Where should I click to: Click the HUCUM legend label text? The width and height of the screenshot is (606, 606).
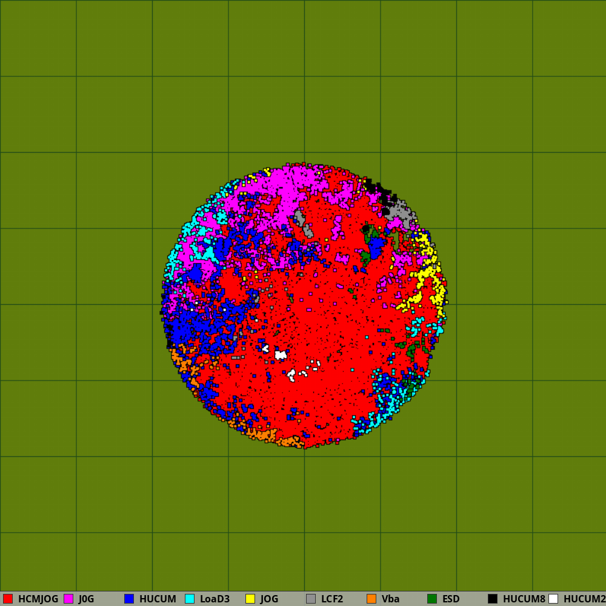pyautogui.click(x=158, y=599)
